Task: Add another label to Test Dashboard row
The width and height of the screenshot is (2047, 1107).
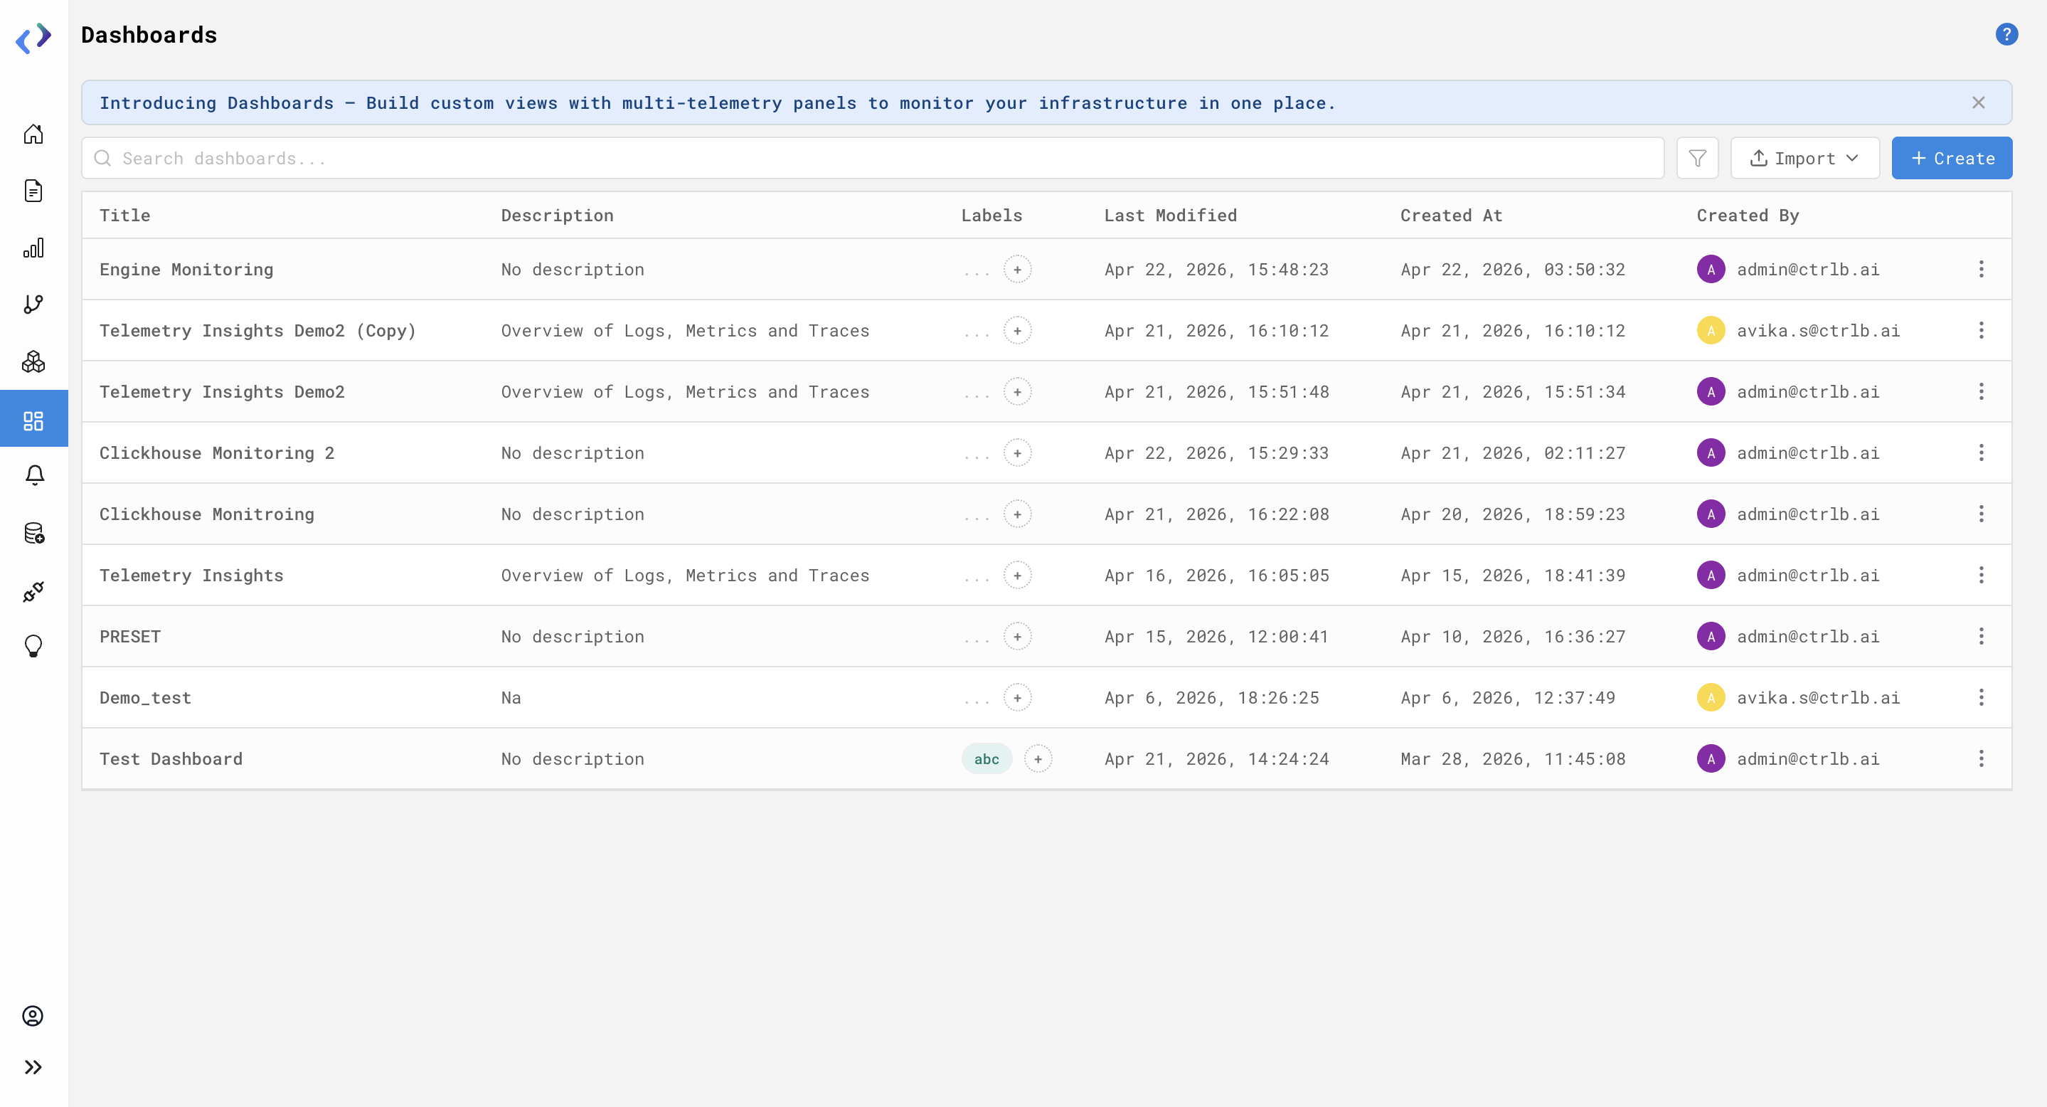Action: [1038, 759]
